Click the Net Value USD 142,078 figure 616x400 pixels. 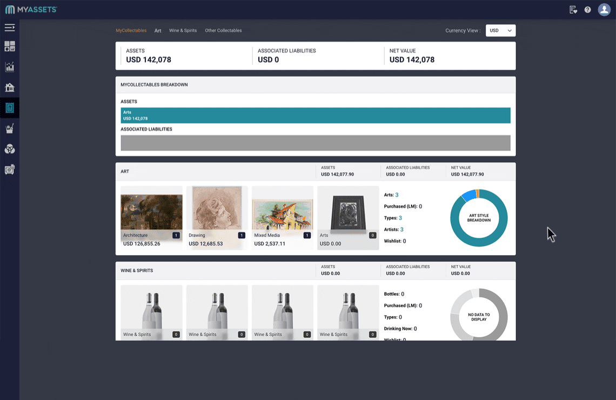[412, 59]
